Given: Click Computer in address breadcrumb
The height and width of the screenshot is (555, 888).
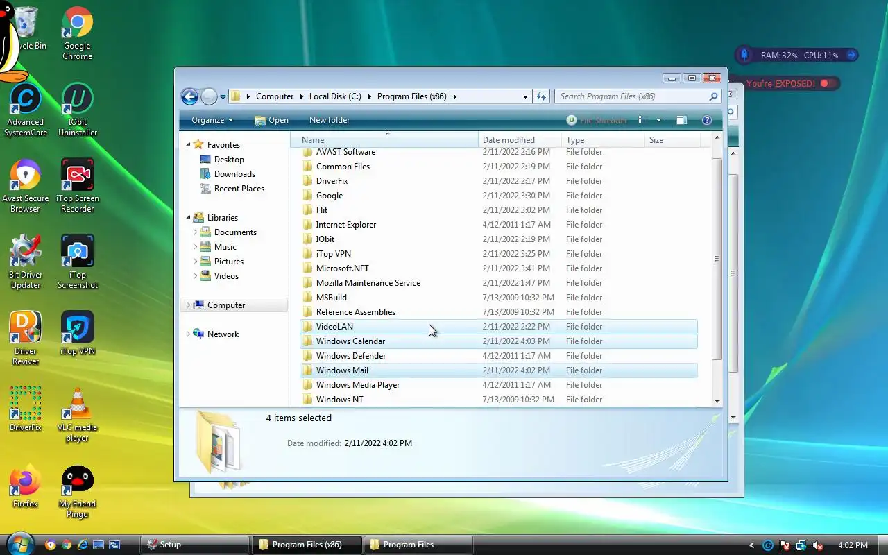Looking at the screenshot, I should 275,96.
